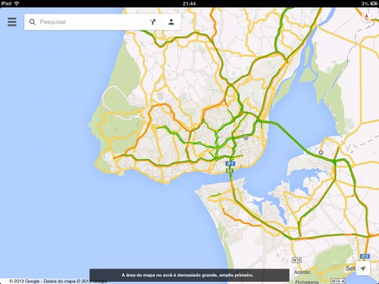The width and height of the screenshot is (379, 284).
Task: Center map on my location arrow
Action: (363, 268)
